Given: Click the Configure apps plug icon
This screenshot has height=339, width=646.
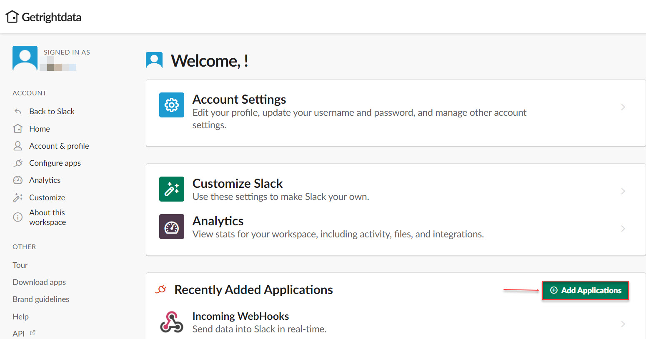Looking at the screenshot, I should pyautogui.click(x=18, y=163).
